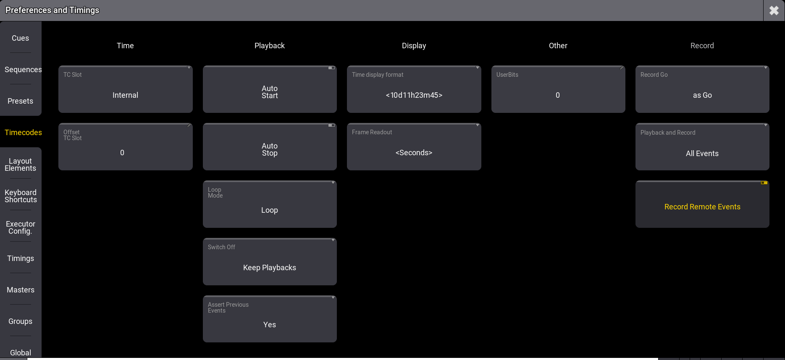Select Playback and Record events option

click(702, 147)
